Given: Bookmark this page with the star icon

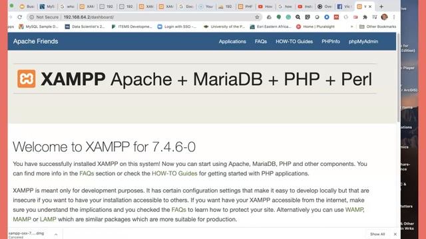Looking at the screenshot, I should pos(257,17).
